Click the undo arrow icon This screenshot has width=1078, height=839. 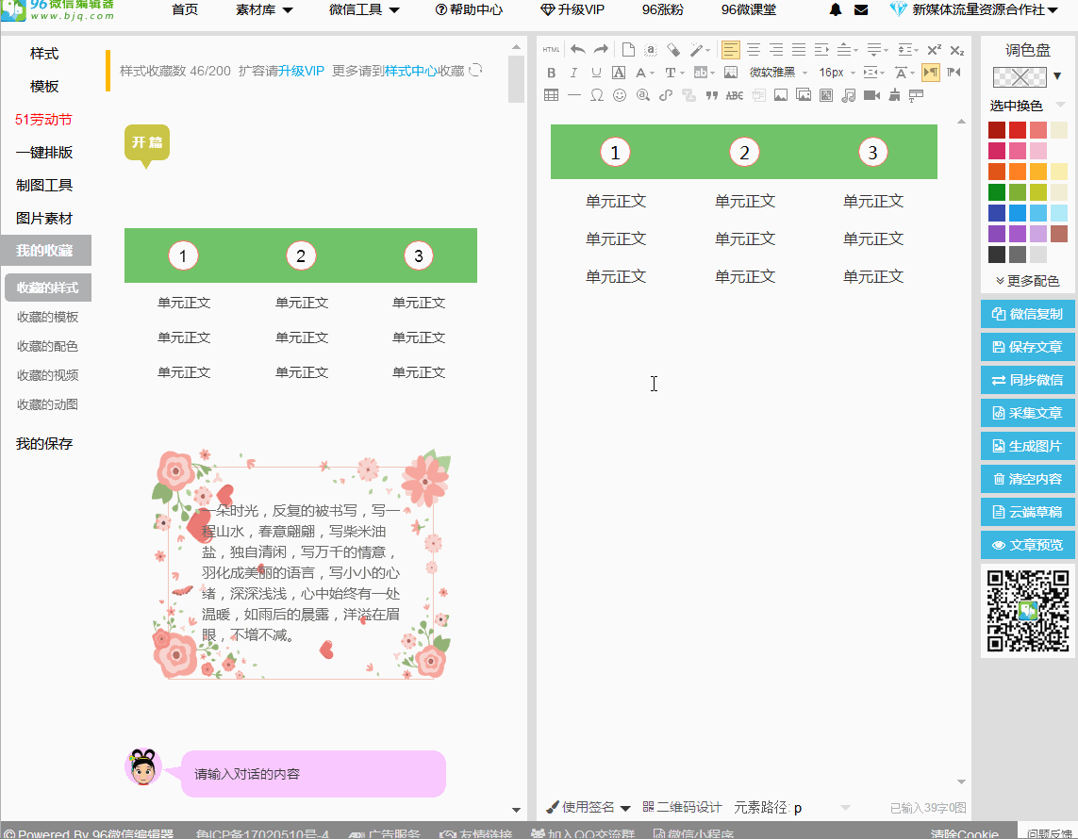coord(577,48)
